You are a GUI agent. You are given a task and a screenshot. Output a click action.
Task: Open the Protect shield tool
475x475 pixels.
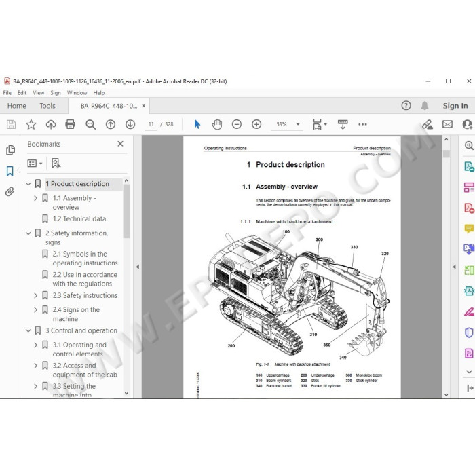pos(469,332)
